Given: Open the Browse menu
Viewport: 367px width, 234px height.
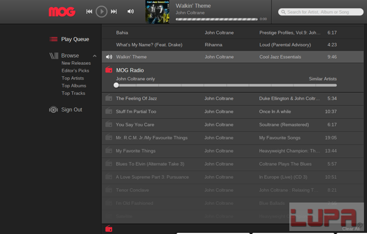Looking at the screenshot, I should coord(70,56).
